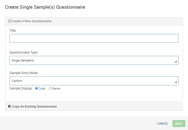The height and width of the screenshot is (130, 188).
Task: Click the corner arrow of Sample Entry Mode field
Action: coord(176,82)
